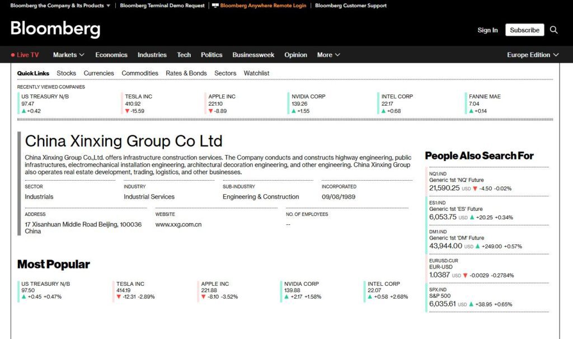The height and width of the screenshot is (339, 573).
Task: Select S&P 500 in People Also Search For
Action: [440, 296]
